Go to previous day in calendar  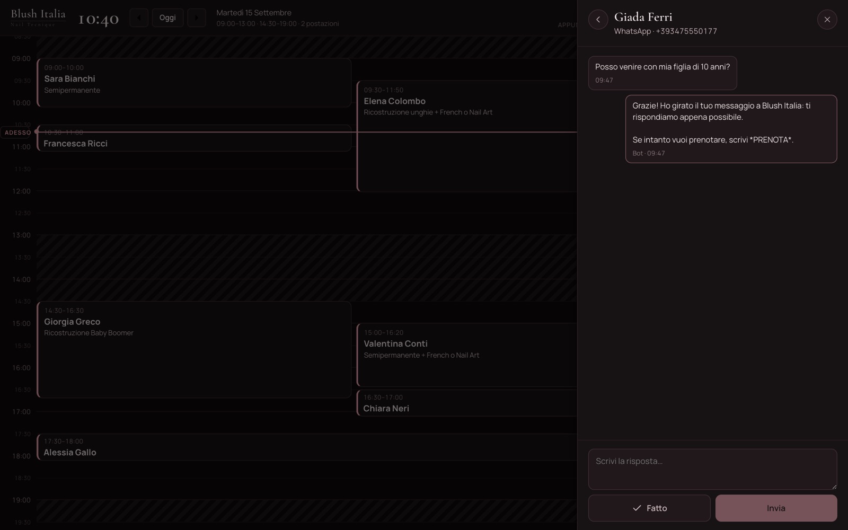click(x=139, y=17)
